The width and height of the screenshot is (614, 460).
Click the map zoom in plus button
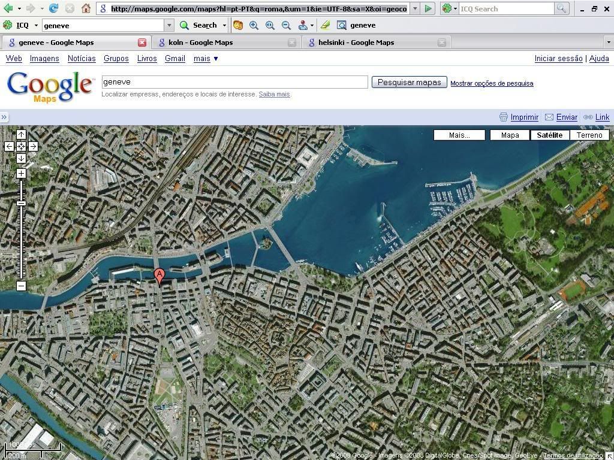[21, 174]
